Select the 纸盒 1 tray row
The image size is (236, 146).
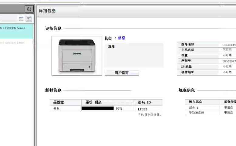pyautogui.click(x=194, y=107)
